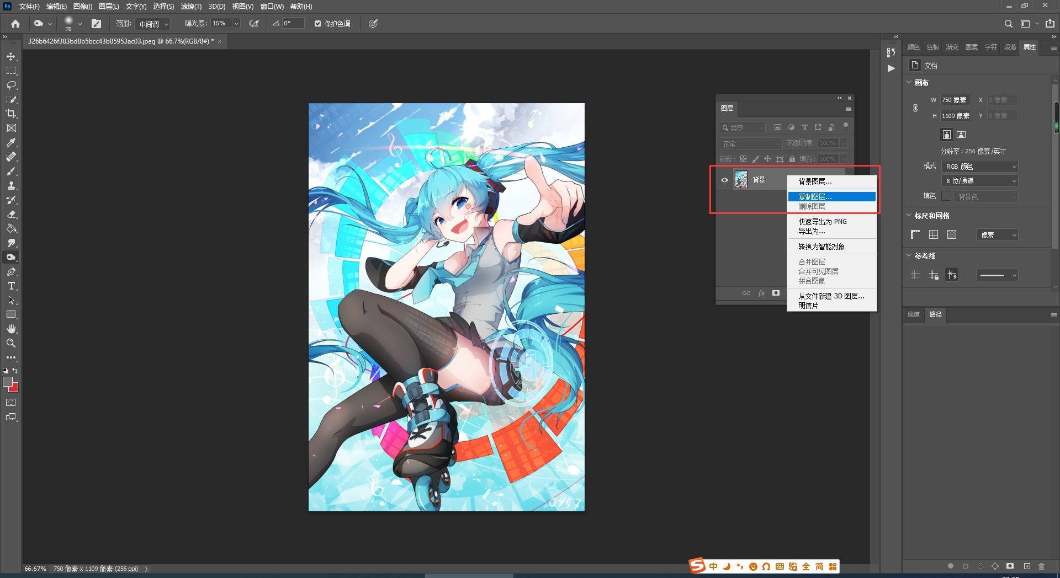This screenshot has width=1060, height=578.
Task: Toggle grid display icon
Action: (933, 234)
